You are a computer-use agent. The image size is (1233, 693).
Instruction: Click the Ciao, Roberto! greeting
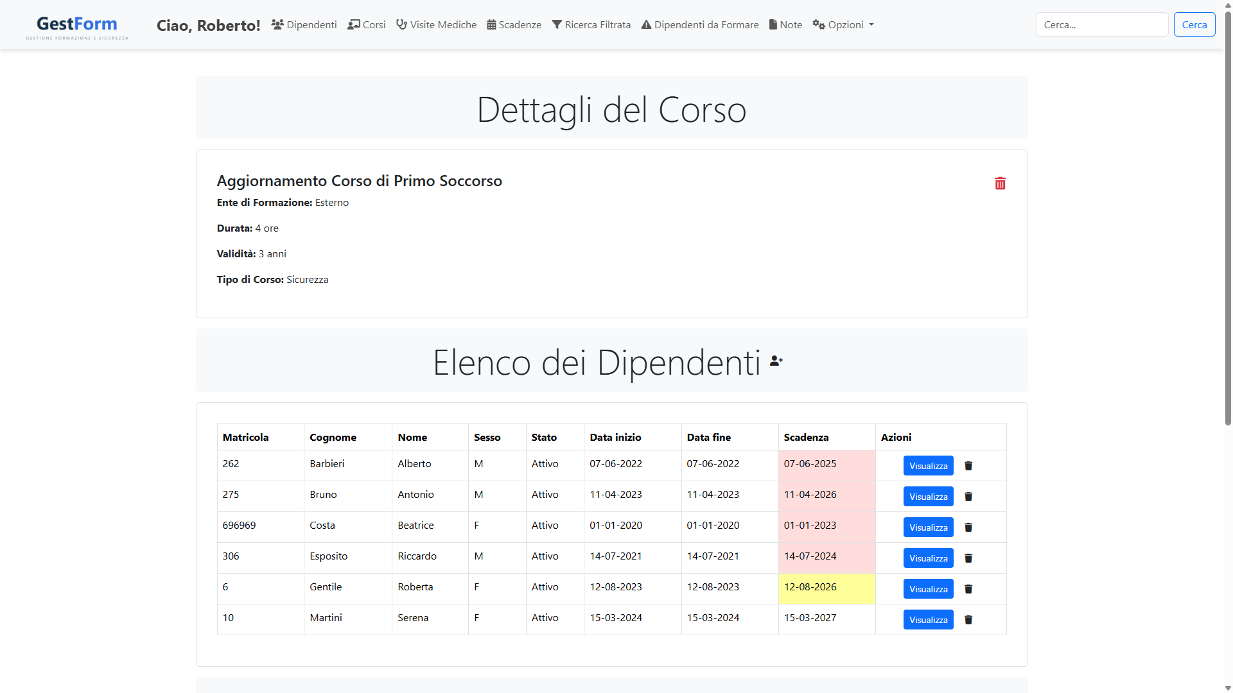(x=208, y=25)
